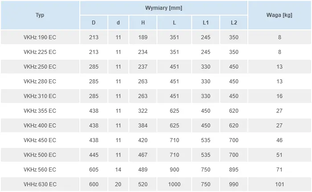312x192 pixels.
Task: Click the VHHz 630 EC row label
Action: (x=40, y=184)
